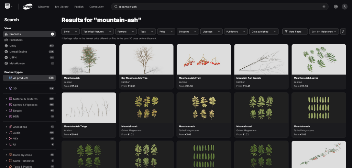Click the 3D cube category icon
This screenshot has width=352, height=168.
click(x=11, y=88)
